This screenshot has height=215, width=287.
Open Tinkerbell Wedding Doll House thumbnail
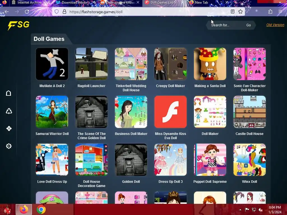pyautogui.click(x=131, y=64)
